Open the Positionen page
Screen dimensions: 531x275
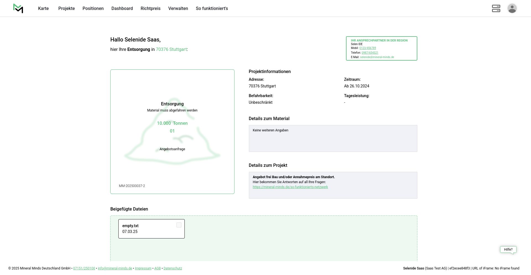tap(93, 9)
